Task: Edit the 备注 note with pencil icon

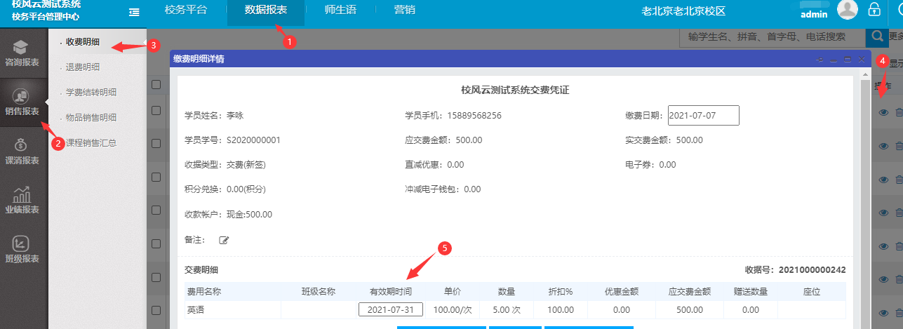Action: click(225, 241)
